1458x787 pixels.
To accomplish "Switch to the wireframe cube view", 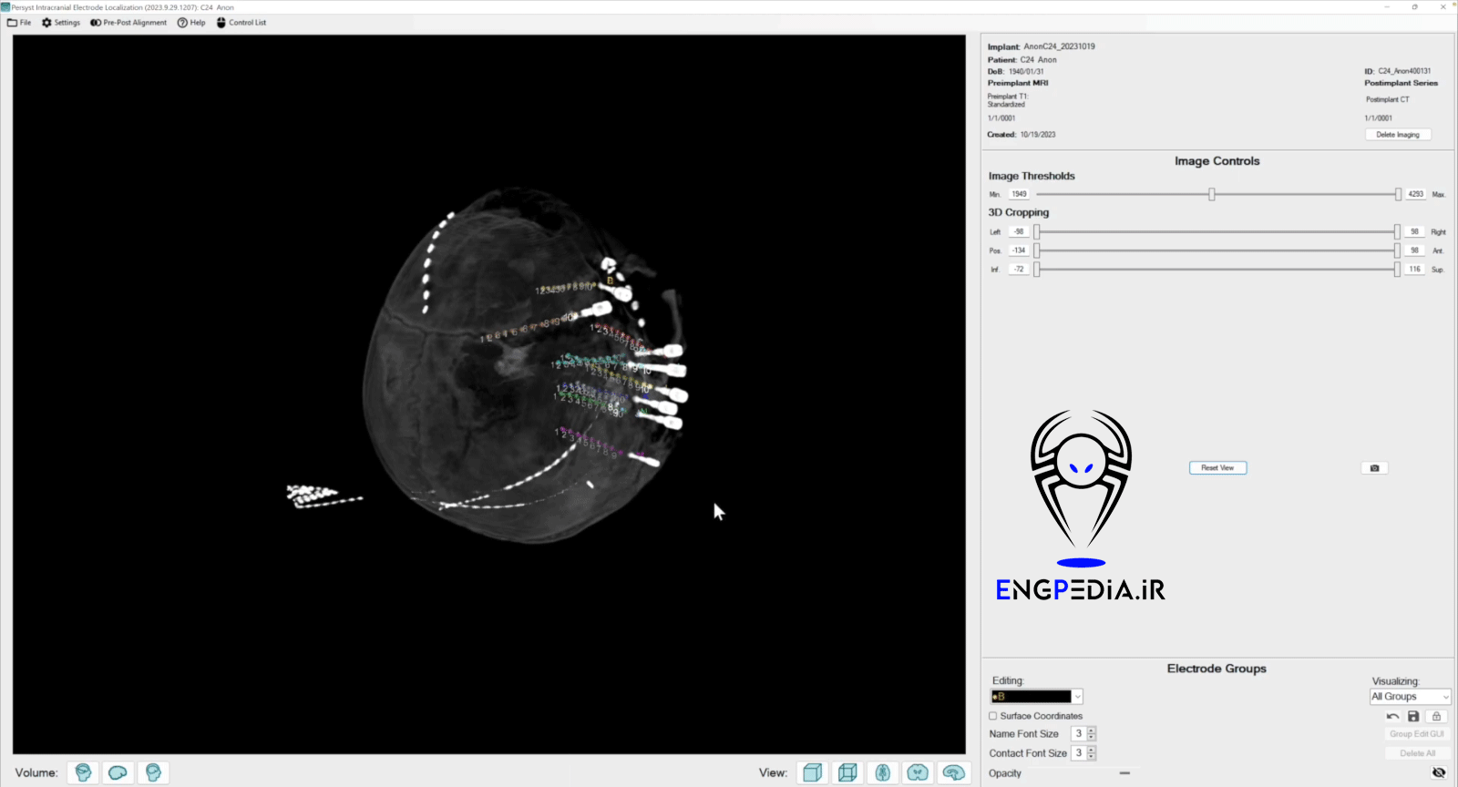I will pyautogui.click(x=847, y=772).
